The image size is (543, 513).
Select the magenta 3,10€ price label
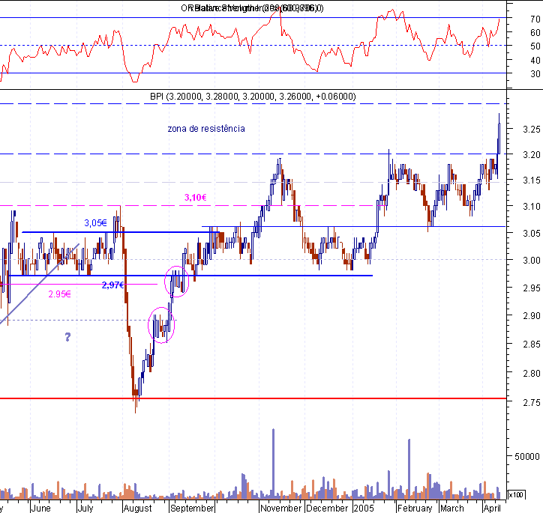[x=195, y=198]
